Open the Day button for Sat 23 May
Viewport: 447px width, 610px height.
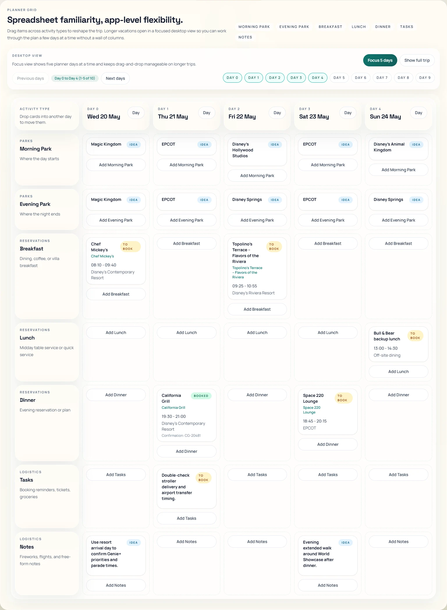tap(348, 113)
